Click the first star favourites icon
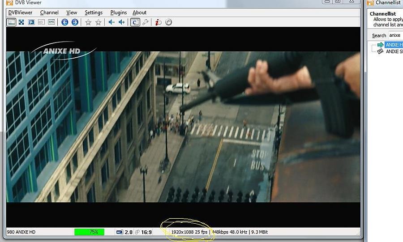This screenshot has width=403, height=242. [x=88, y=22]
